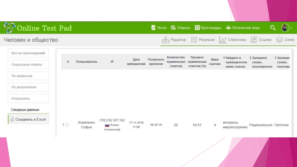
Task: Open the Ссылки tab
Action: tap(261, 40)
